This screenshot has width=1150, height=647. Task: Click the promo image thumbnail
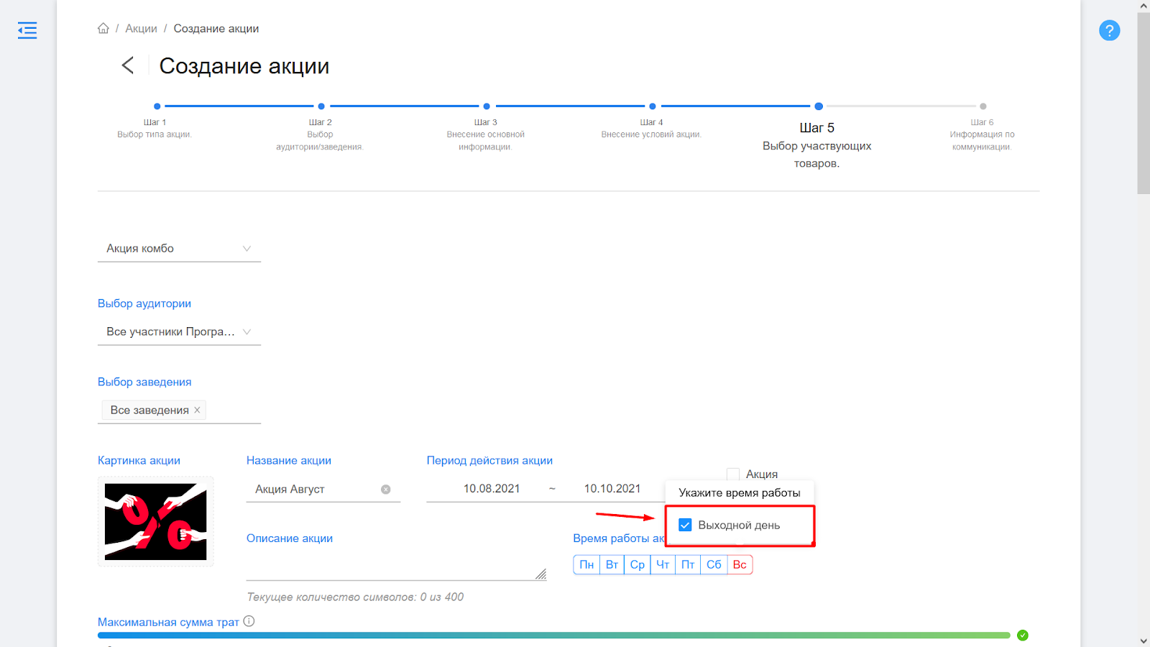(x=156, y=522)
